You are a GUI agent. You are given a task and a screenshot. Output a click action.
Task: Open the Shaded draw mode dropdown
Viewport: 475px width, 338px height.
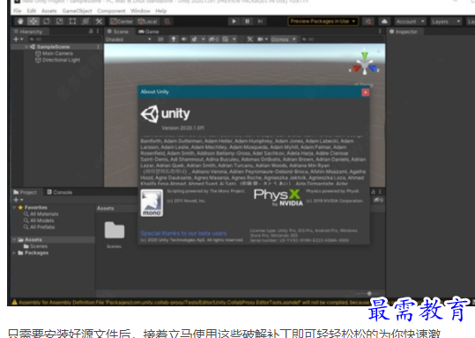(x=128, y=40)
